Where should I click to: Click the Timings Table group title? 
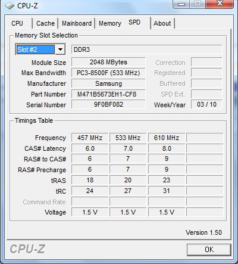[34, 120]
